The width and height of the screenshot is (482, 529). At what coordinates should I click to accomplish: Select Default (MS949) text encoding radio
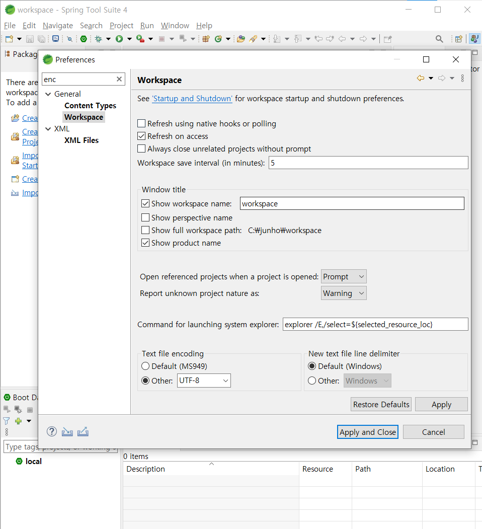coord(145,366)
